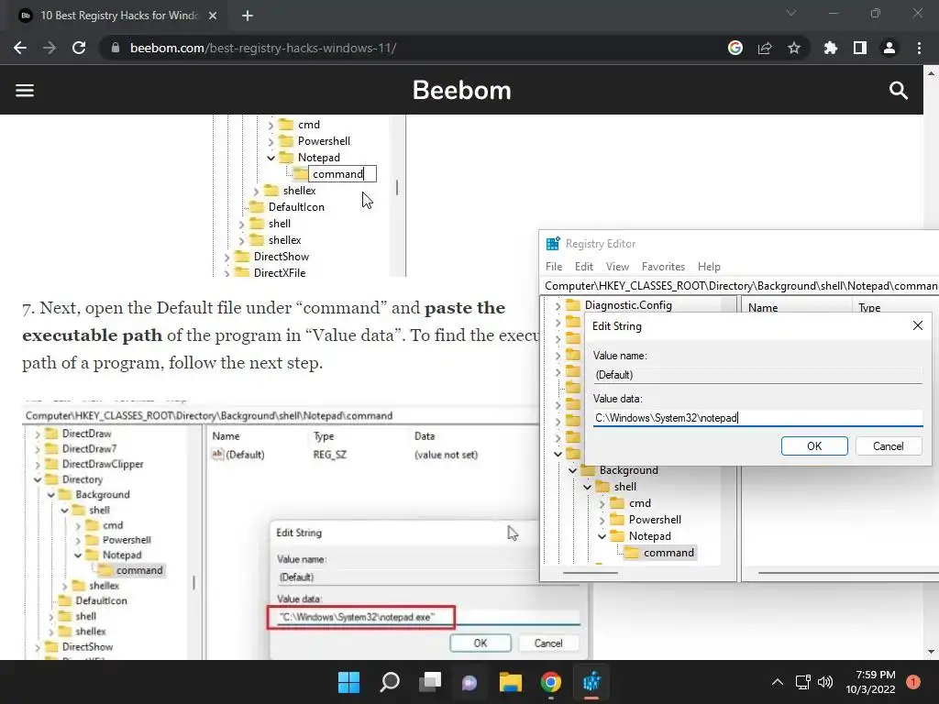This screenshot has height=704, width=939.
Task: Select the Background key in Registry Editor
Action: click(x=629, y=470)
